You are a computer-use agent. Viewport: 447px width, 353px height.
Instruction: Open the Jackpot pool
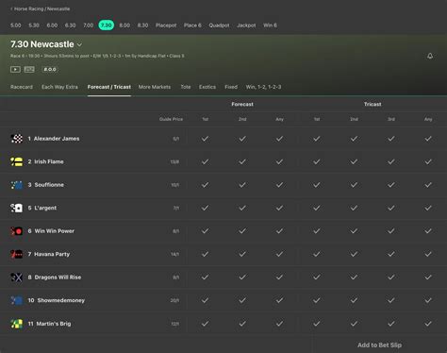point(246,25)
